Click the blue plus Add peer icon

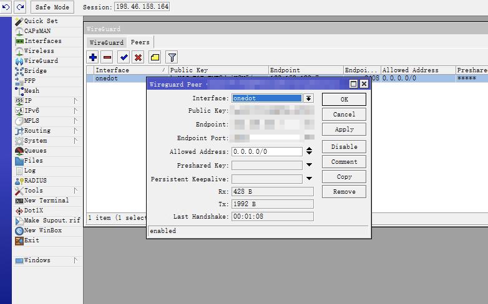93,57
